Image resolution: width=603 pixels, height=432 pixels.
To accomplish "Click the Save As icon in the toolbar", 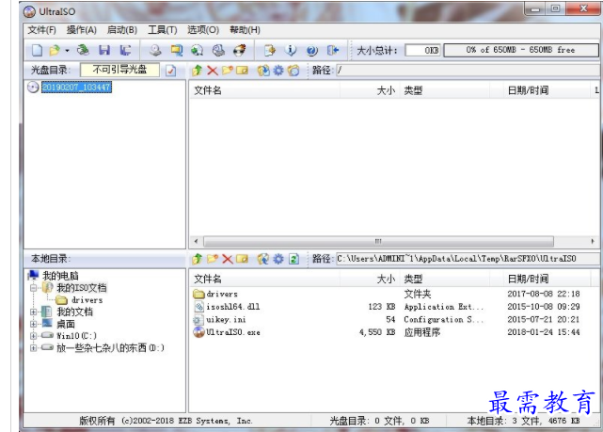I will (125, 51).
